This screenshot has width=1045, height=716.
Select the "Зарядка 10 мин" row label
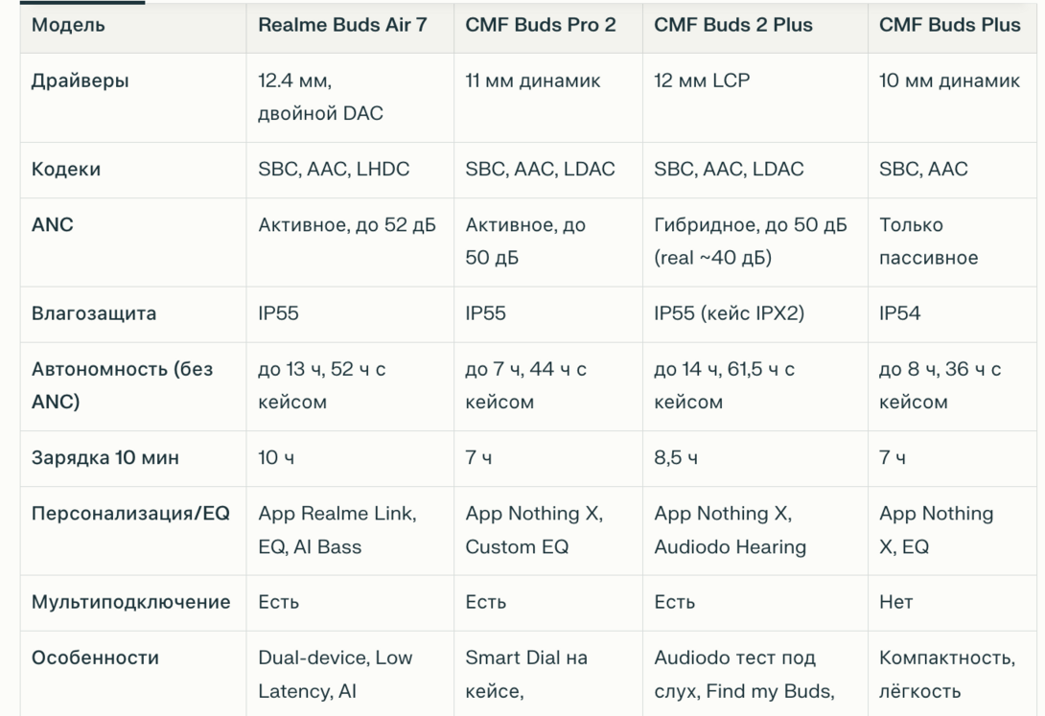(x=104, y=458)
